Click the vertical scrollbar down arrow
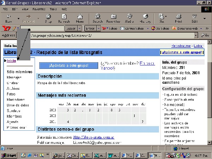This screenshot has width=212, height=159. click(x=209, y=142)
